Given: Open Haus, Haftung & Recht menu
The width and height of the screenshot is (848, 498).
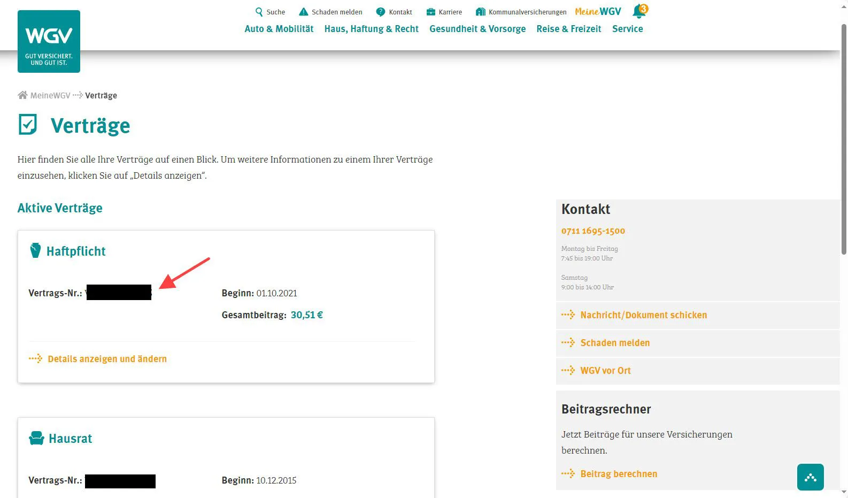Looking at the screenshot, I should pyautogui.click(x=371, y=29).
